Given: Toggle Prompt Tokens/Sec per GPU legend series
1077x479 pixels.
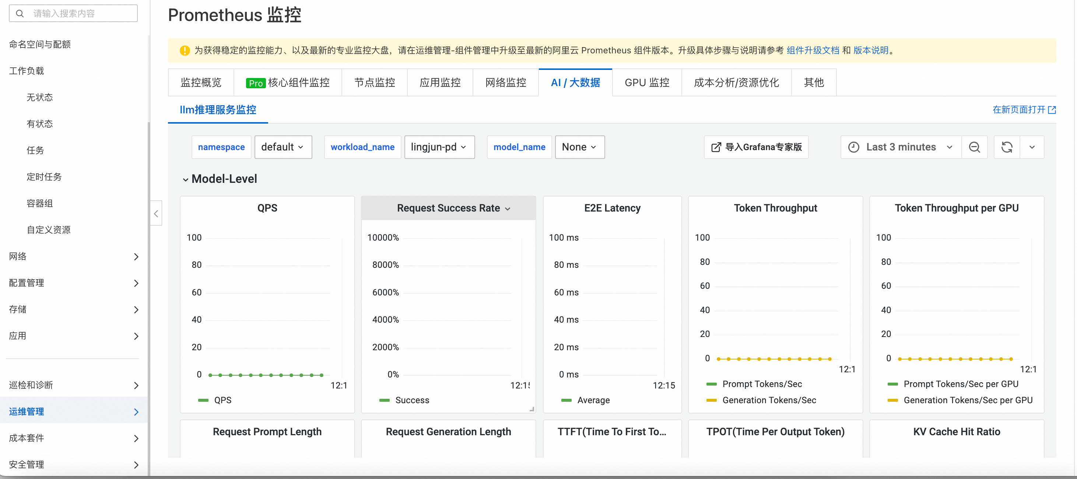Looking at the screenshot, I should click(960, 384).
